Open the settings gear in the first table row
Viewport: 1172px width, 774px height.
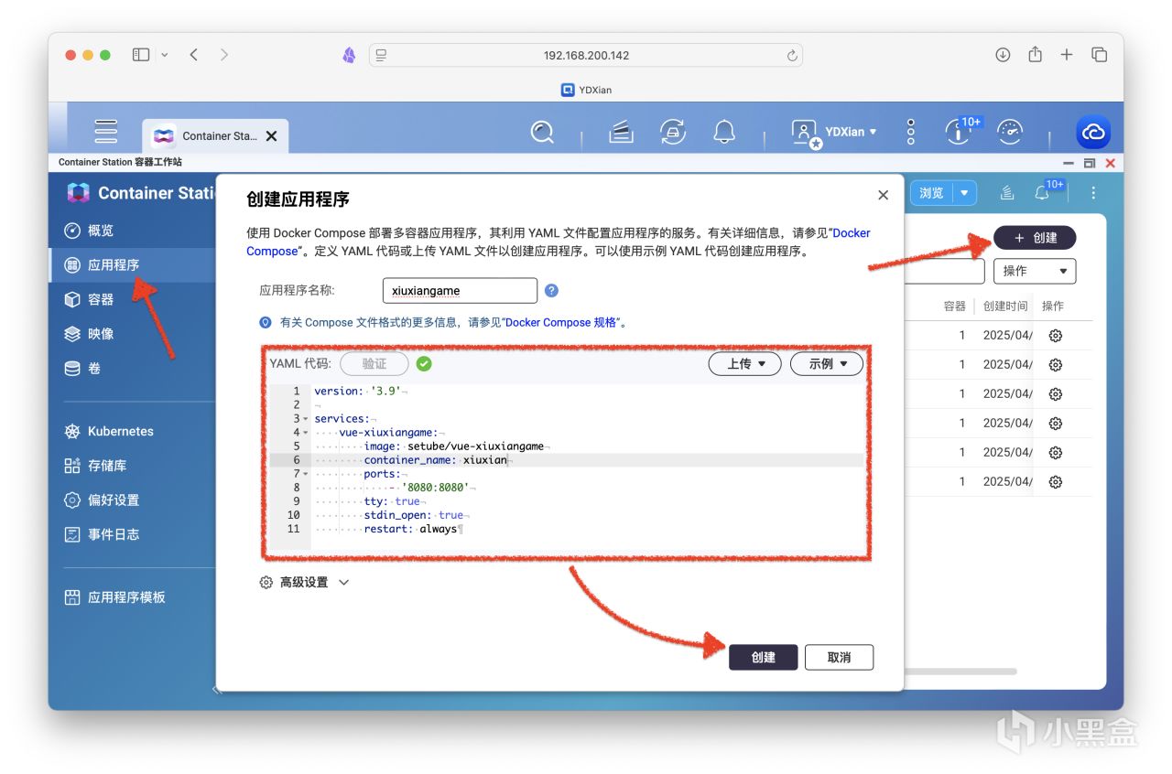pyautogui.click(x=1055, y=336)
